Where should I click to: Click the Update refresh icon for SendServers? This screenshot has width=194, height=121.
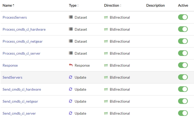(71, 77)
